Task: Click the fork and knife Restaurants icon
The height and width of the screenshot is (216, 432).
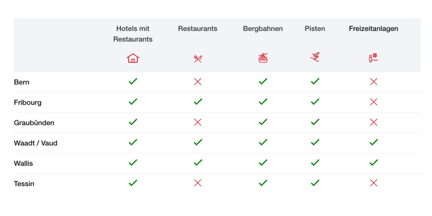Action: coord(198,59)
